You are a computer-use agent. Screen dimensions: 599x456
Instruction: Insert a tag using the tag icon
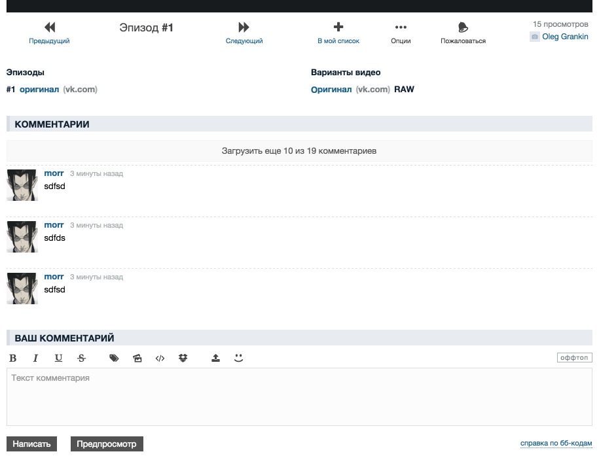(x=114, y=358)
